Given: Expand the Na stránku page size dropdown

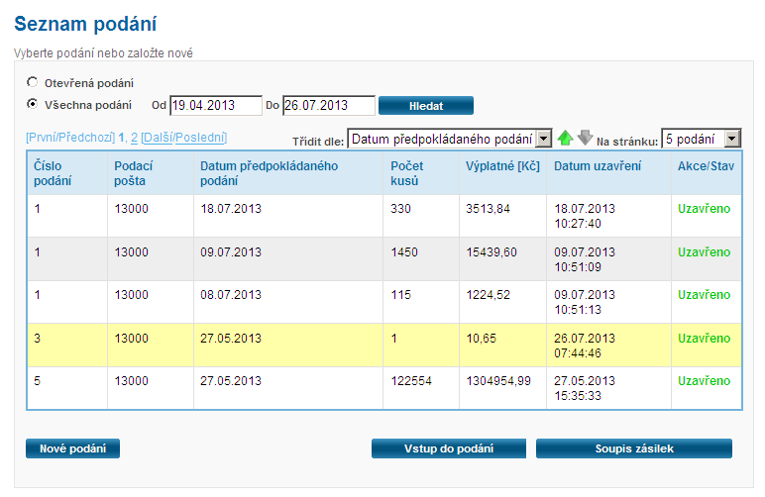Looking at the screenshot, I should 701,140.
